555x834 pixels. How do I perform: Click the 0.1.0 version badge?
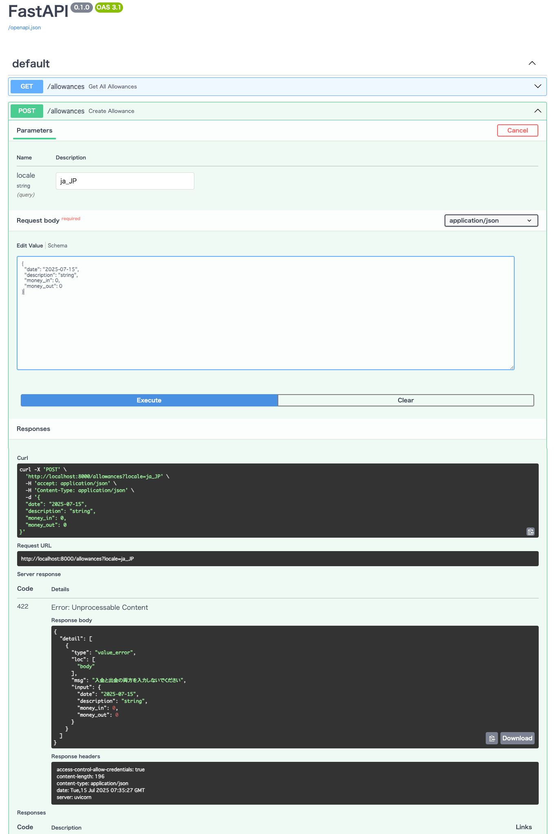click(82, 7)
